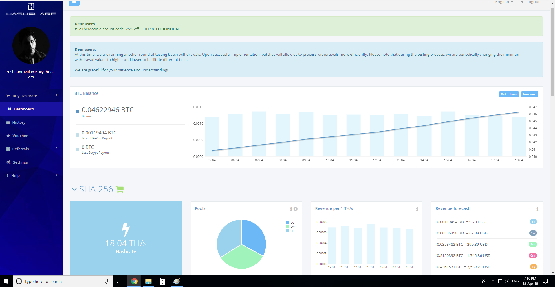This screenshot has height=287, width=555.
Task: Toggle the sidebar hamburger menu button
Action: coord(74,3)
